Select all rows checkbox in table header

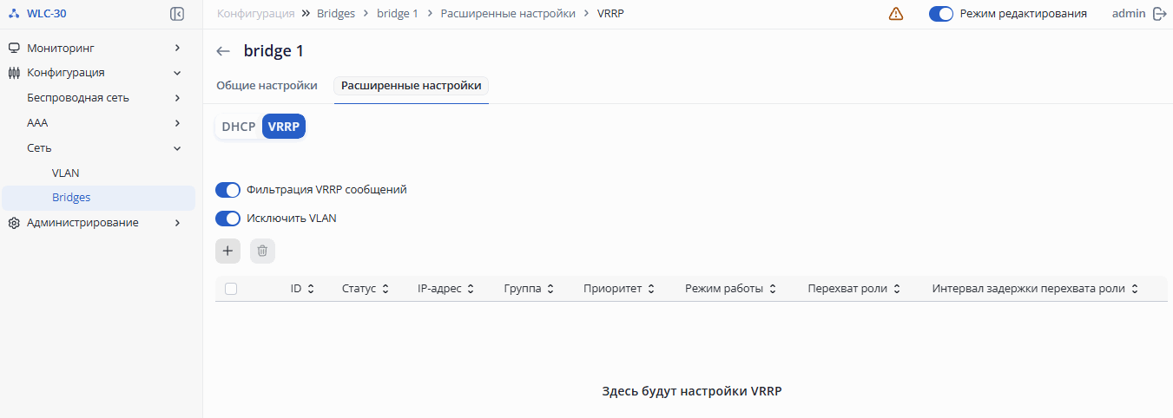[x=231, y=289]
